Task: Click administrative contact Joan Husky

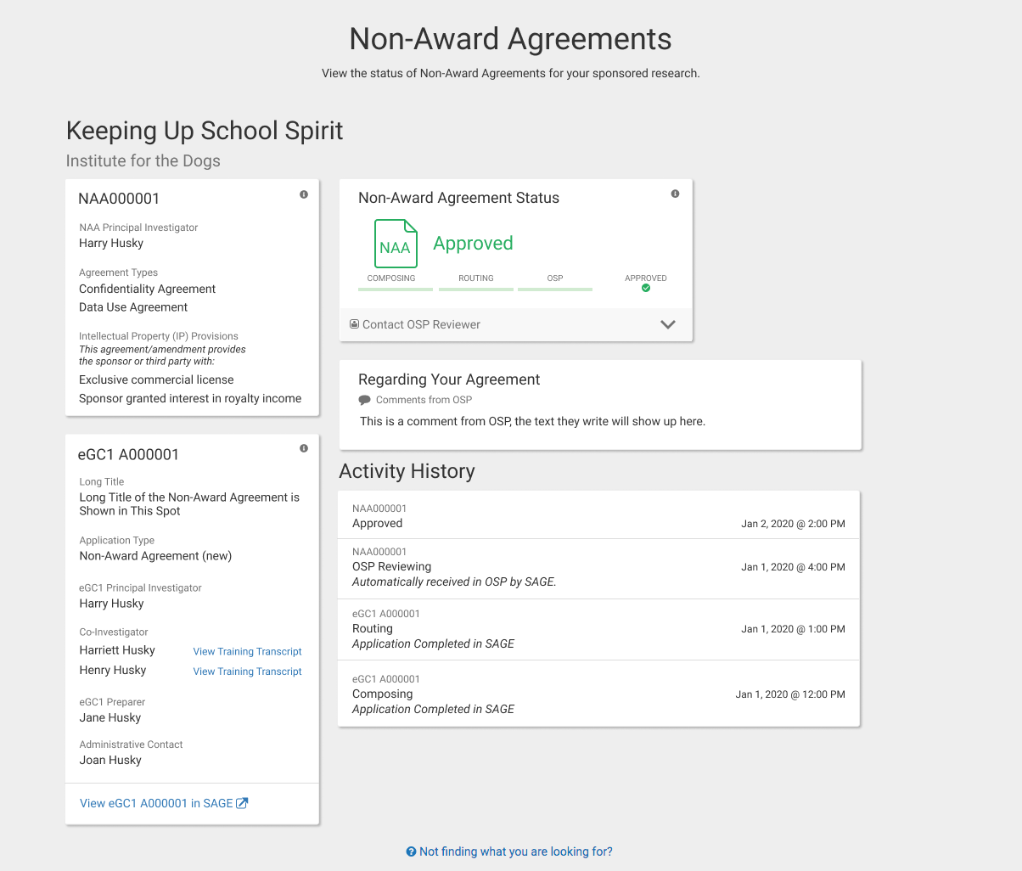Action: click(x=110, y=760)
